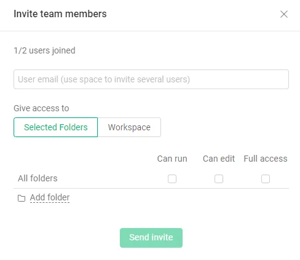Enable Can run for All folders
The height and width of the screenshot is (260, 300).
coord(172,179)
